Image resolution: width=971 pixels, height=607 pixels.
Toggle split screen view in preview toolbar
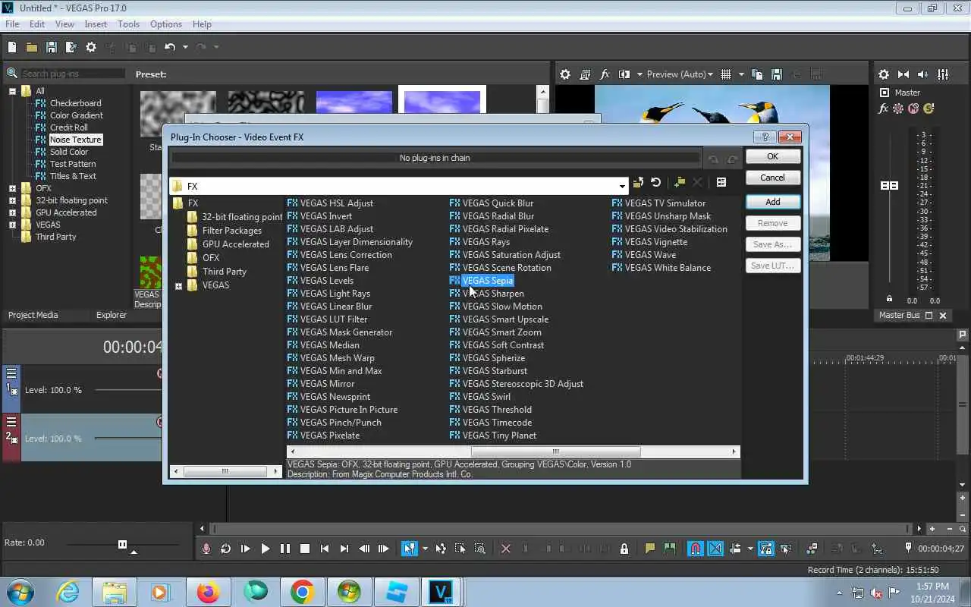[624, 74]
